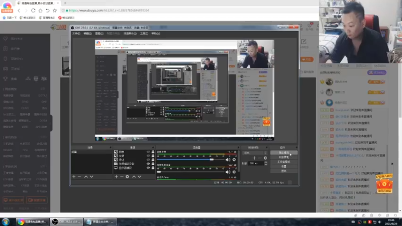
Task: Bookmark this page with the star icon
Action: [55, 11]
